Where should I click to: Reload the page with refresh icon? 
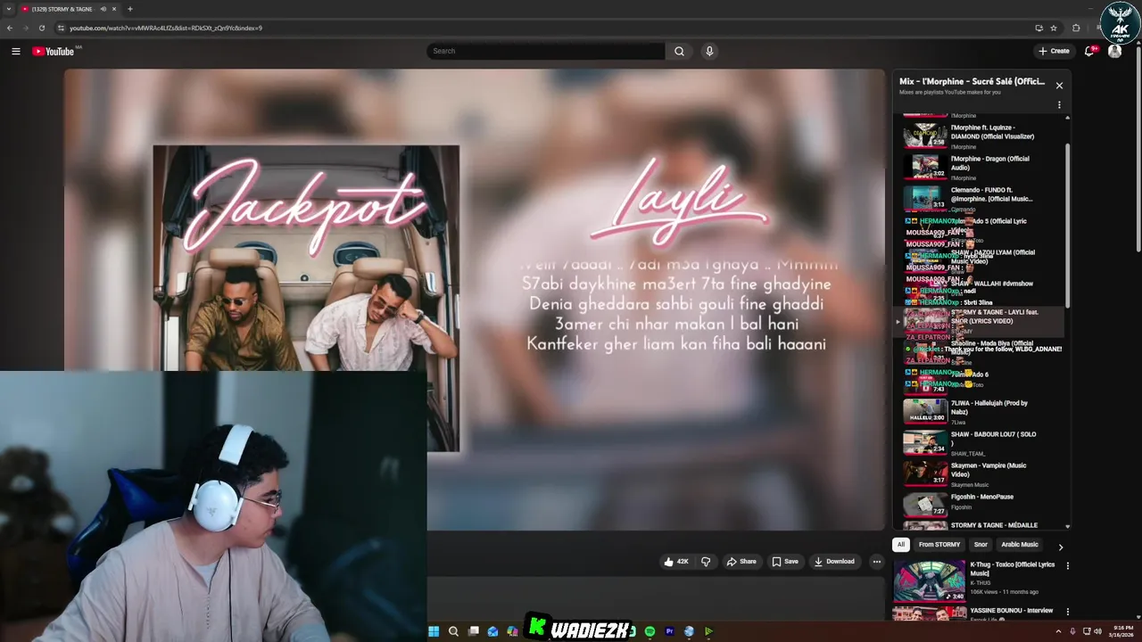[41, 28]
